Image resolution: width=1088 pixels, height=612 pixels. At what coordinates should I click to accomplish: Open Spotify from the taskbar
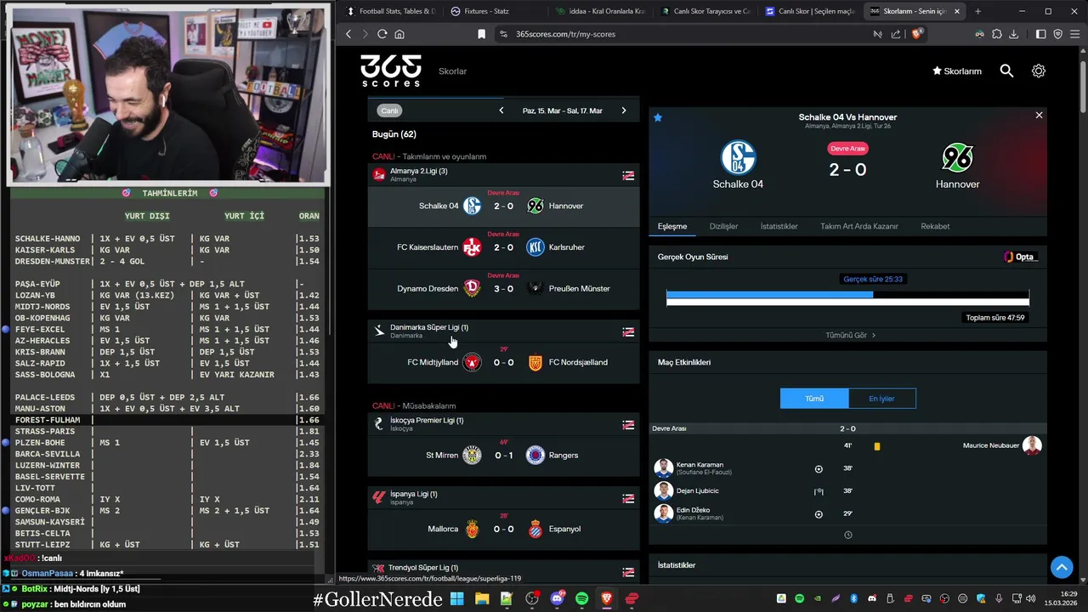pos(581,599)
